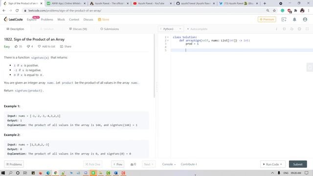Go to the Prev problem
This screenshot has height=176, width=313.
pyautogui.click(x=117, y=164)
